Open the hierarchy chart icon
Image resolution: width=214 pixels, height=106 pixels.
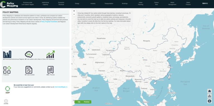210,96
